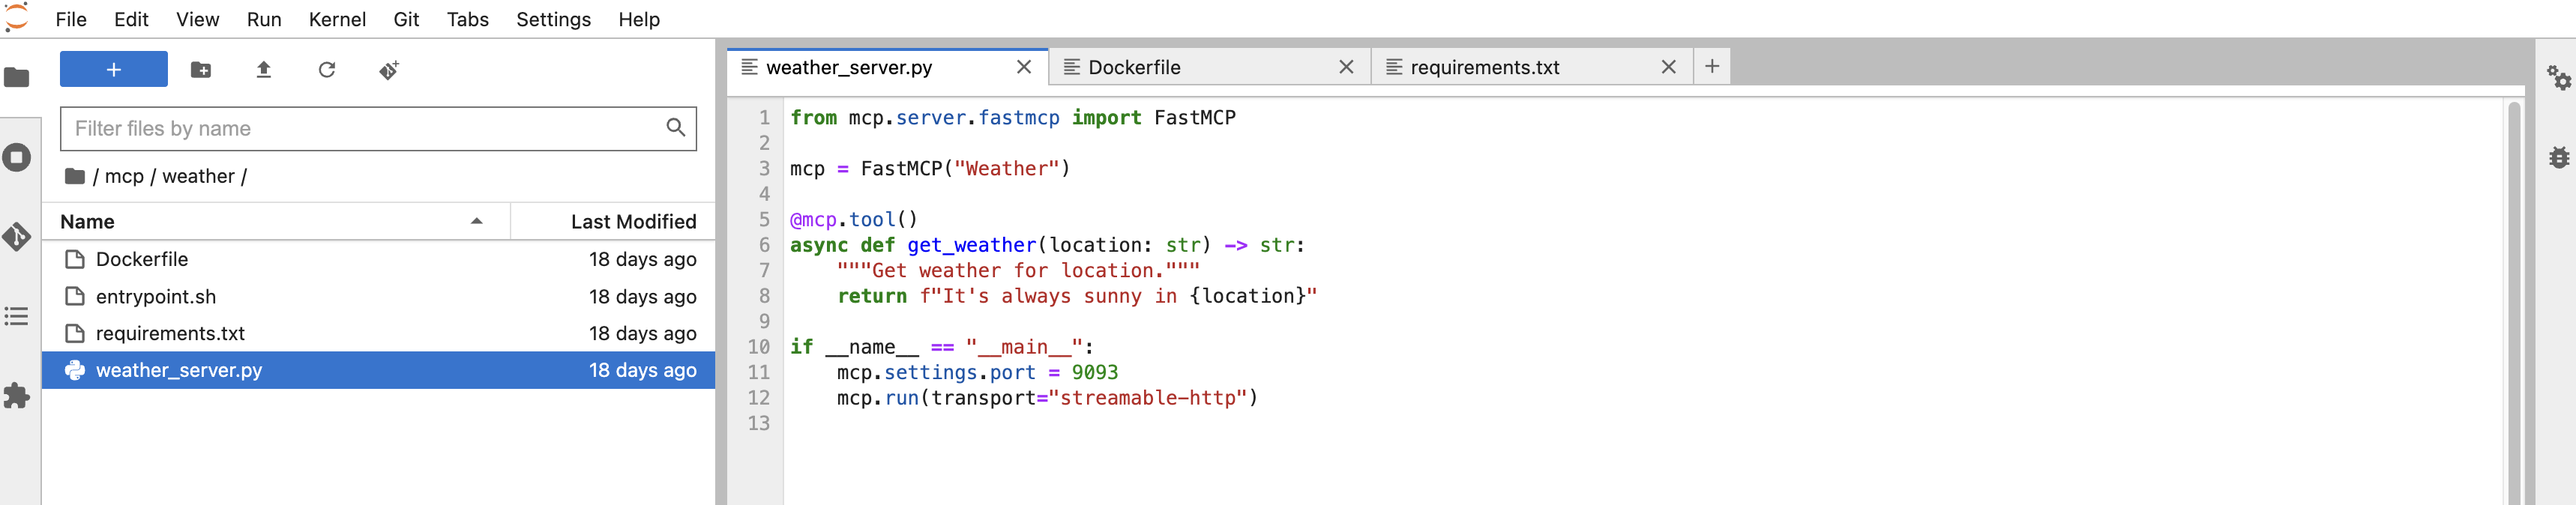
Task: Close the requirements.txt tab
Action: pos(1668,67)
